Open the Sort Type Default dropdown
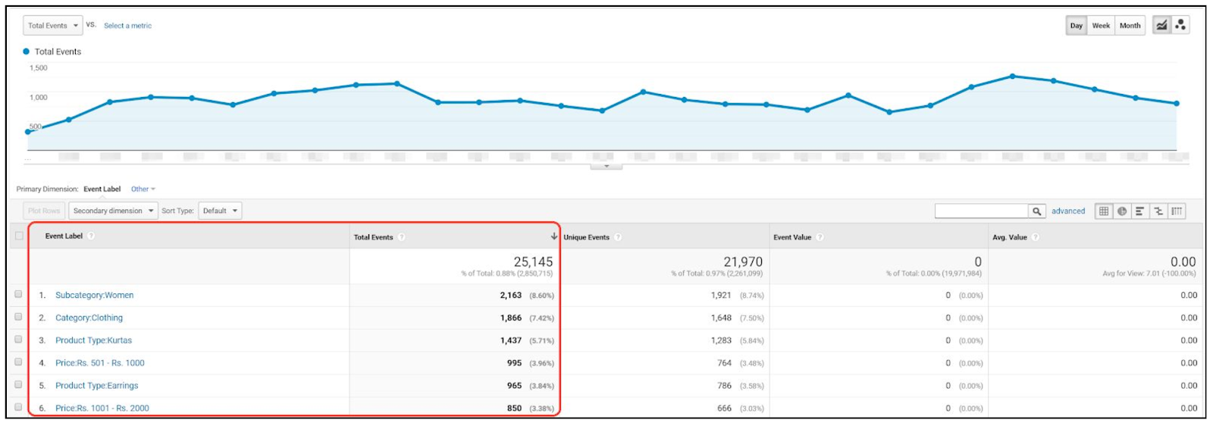1213x426 pixels. [x=220, y=211]
